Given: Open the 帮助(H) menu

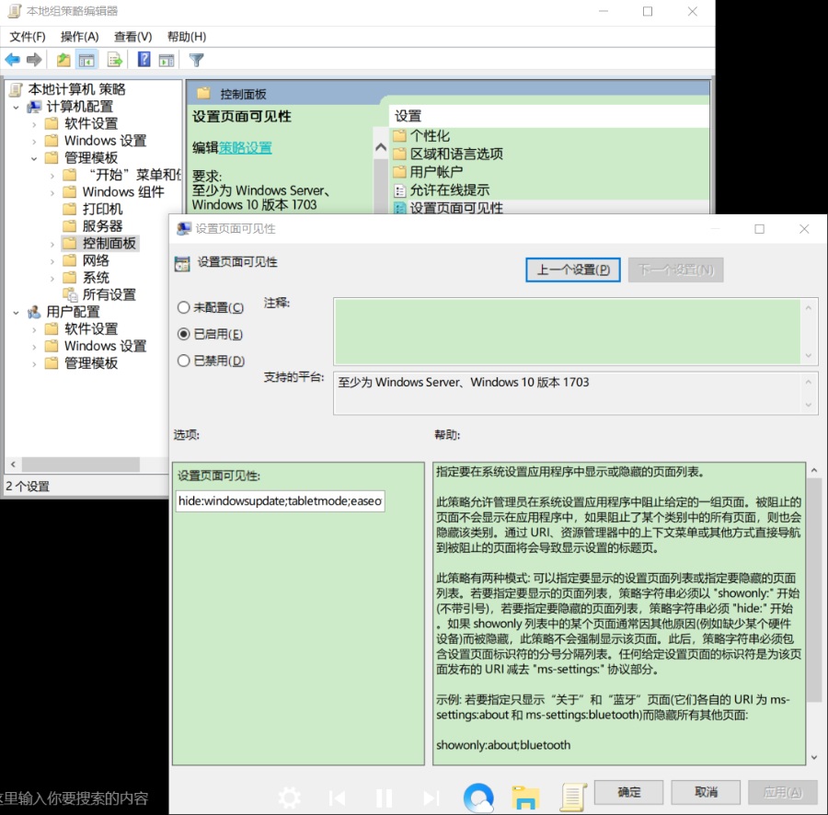Looking at the screenshot, I should click(187, 37).
